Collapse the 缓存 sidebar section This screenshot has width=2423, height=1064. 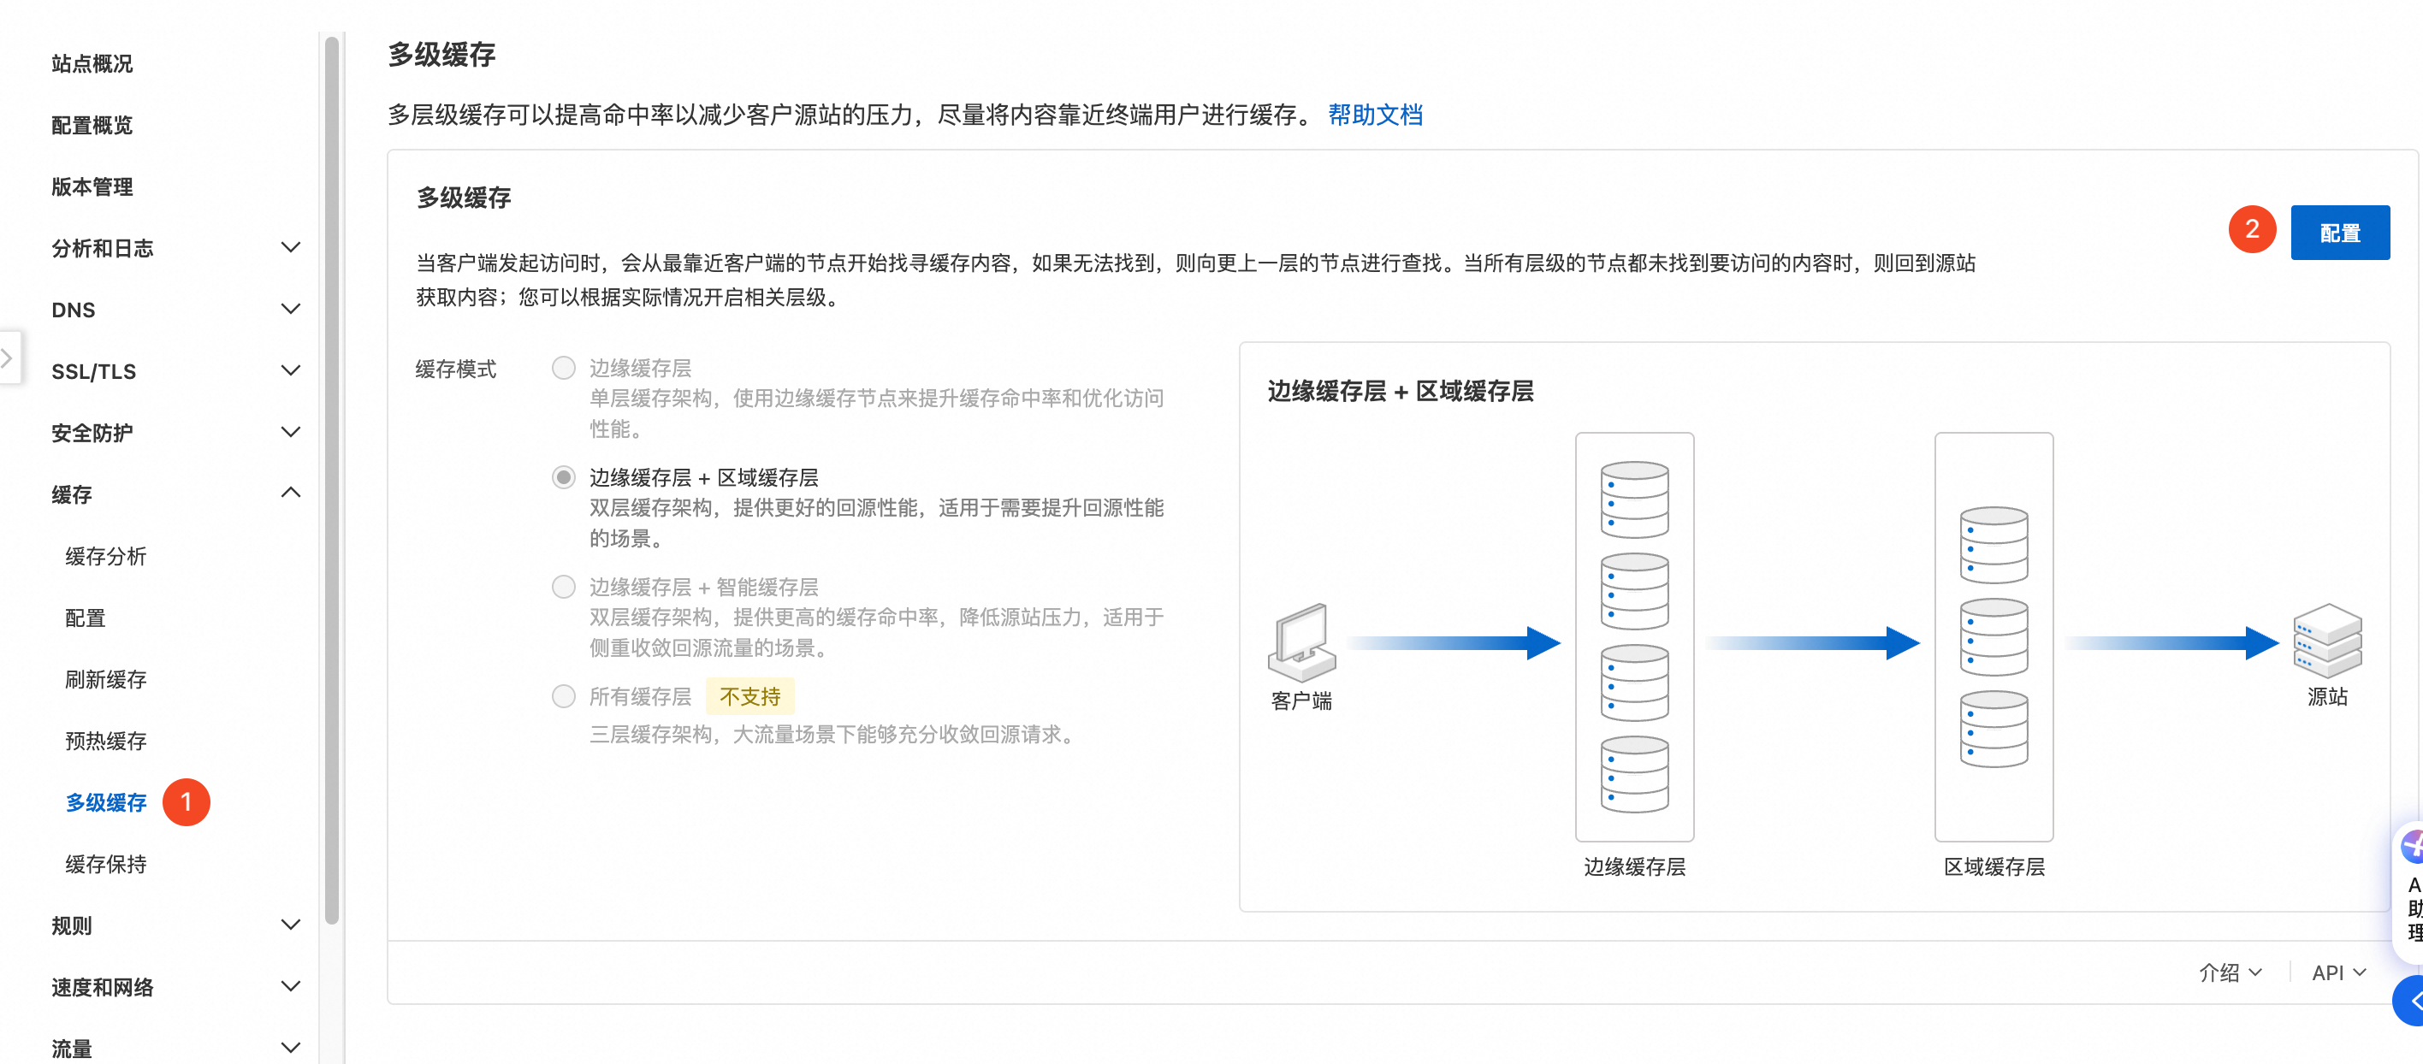[291, 494]
